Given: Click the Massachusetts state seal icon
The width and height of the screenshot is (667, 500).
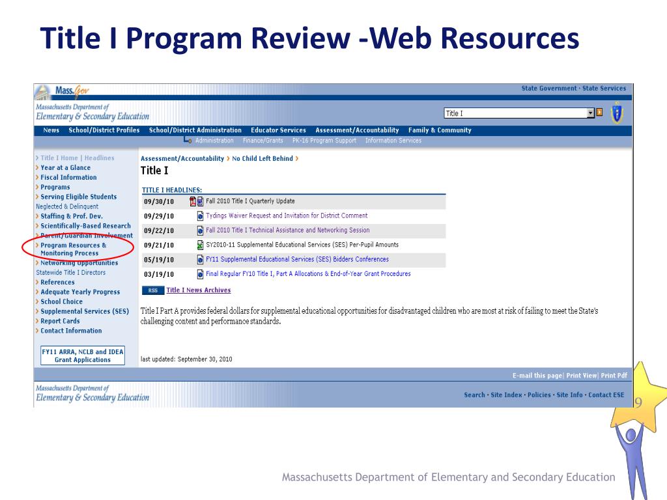Looking at the screenshot, I should [617, 113].
